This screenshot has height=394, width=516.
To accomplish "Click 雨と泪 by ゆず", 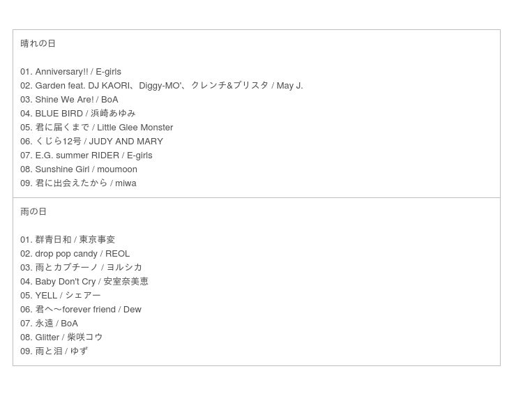I will pyautogui.click(x=54, y=351).
